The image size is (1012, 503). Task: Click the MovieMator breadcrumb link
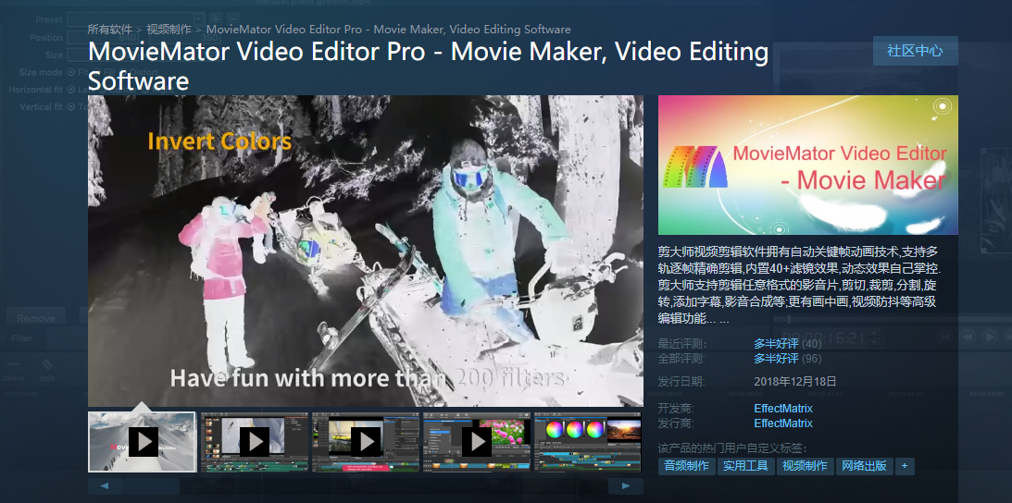[x=388, y=30]
